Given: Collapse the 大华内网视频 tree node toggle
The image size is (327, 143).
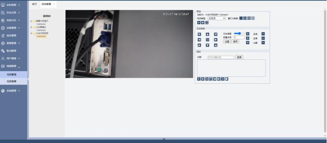Looking at the screenshot, I should pyautogui.click(x=31, y=33).
